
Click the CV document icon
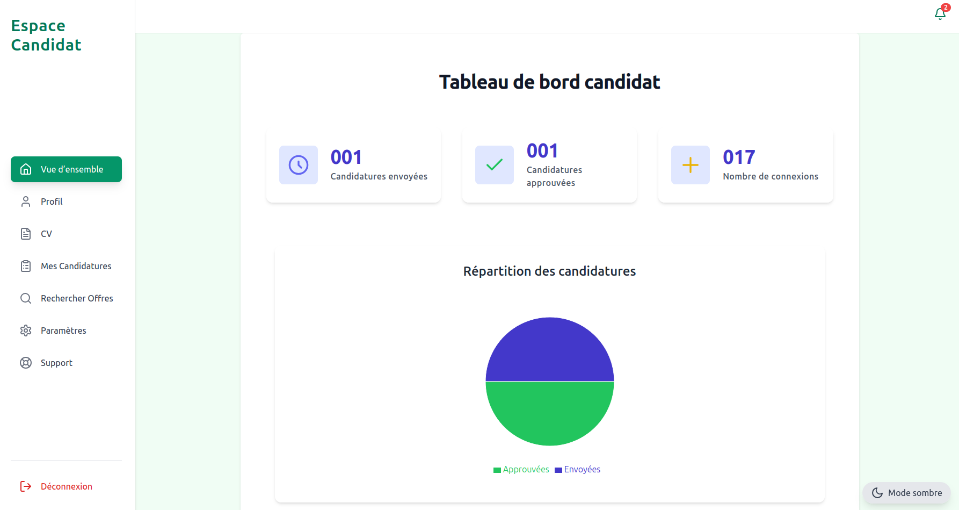[x=26, y=234]
